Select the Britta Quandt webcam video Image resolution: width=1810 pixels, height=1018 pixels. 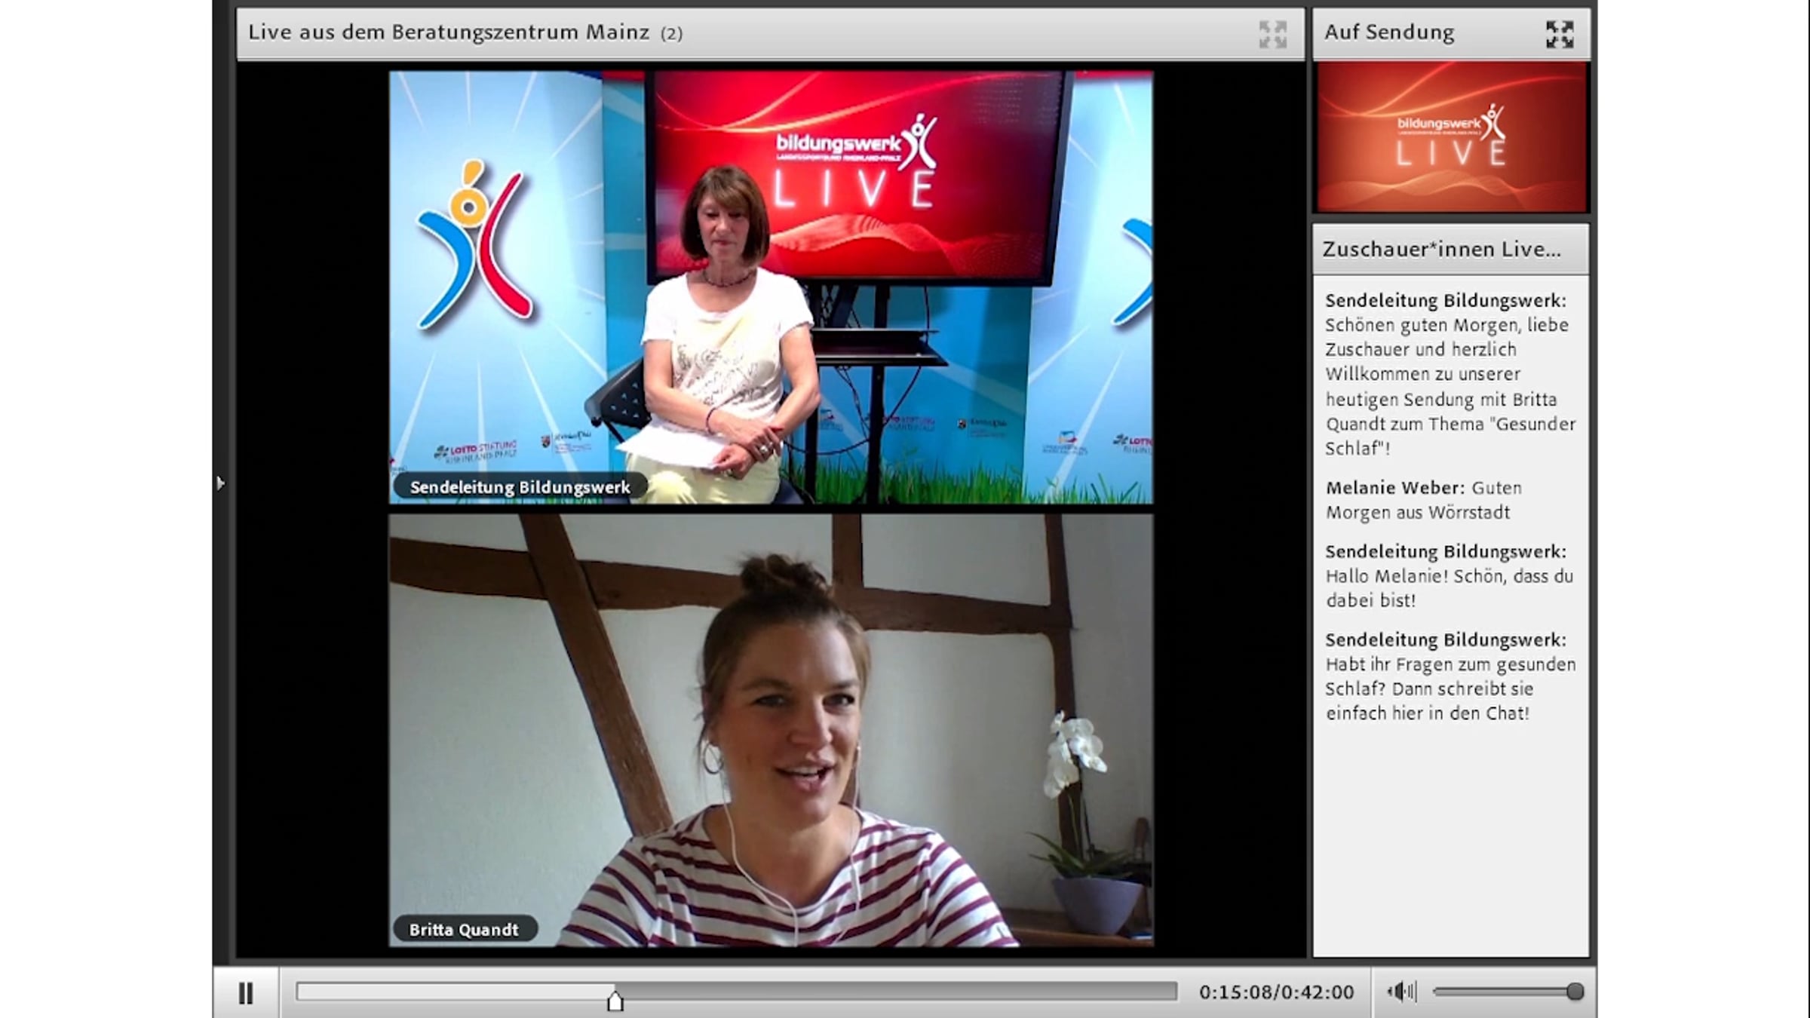[771, 730]
